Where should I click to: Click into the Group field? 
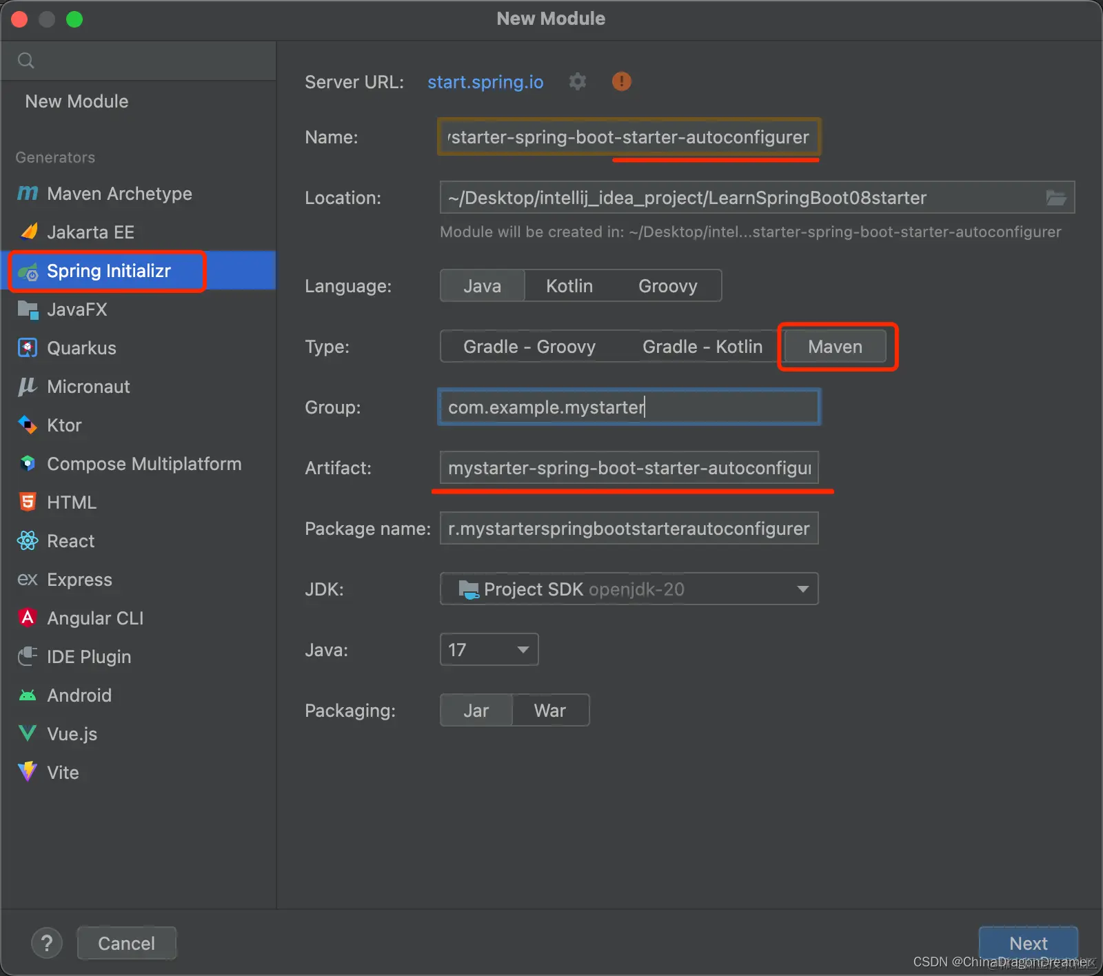(x=629, y=407)
